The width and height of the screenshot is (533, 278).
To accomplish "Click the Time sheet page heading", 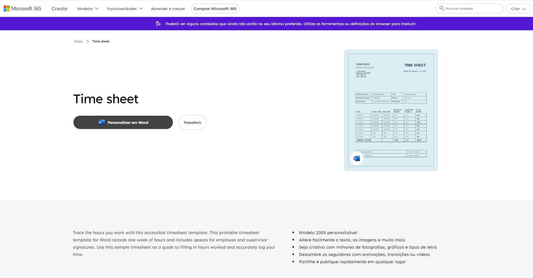I will point(106,99).
